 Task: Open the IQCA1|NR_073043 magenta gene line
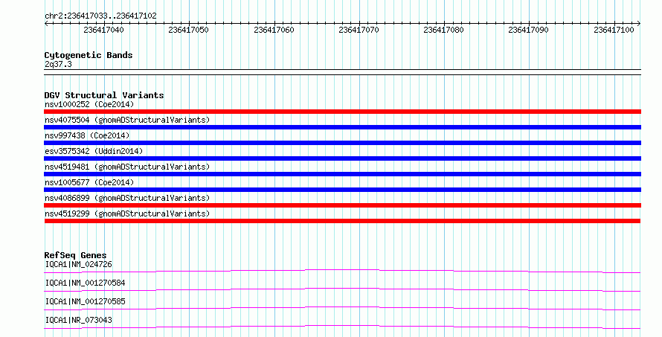[x=342, y=327]
